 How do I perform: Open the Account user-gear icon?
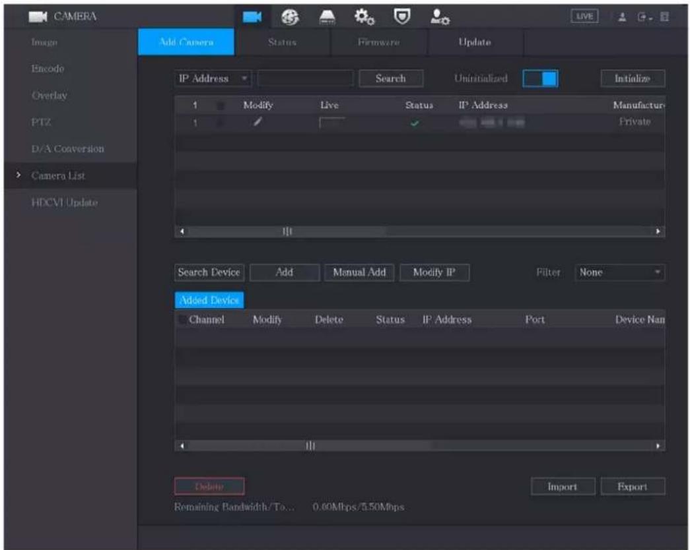pos(440,17)
